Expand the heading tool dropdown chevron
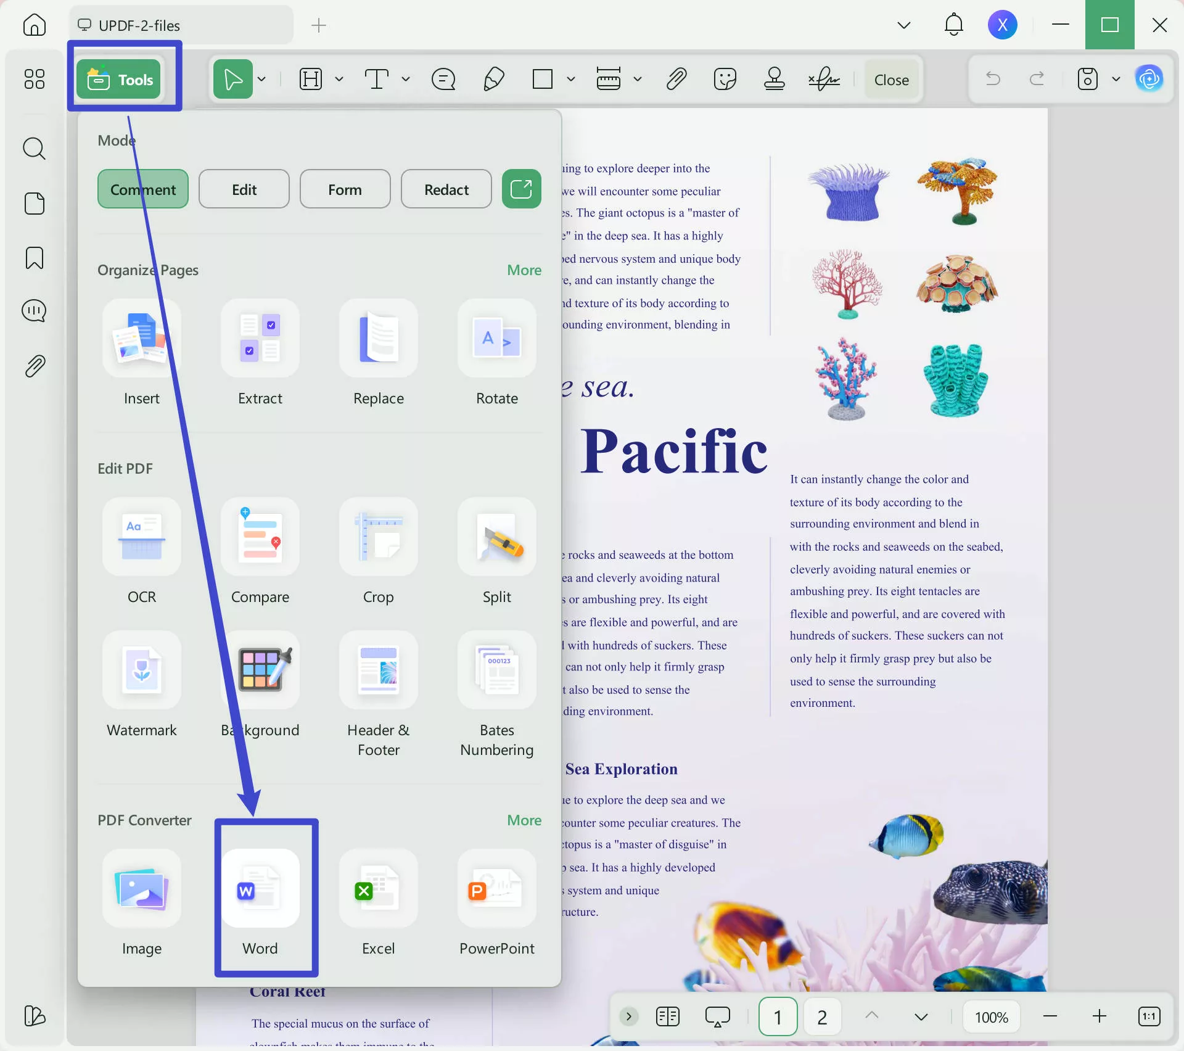Viewport: 1184px width, 1051px height. point(339,79)
